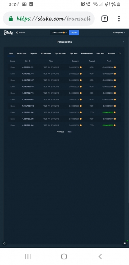
Task: Tap the battery icon in status bar
Action: point(118,4)
